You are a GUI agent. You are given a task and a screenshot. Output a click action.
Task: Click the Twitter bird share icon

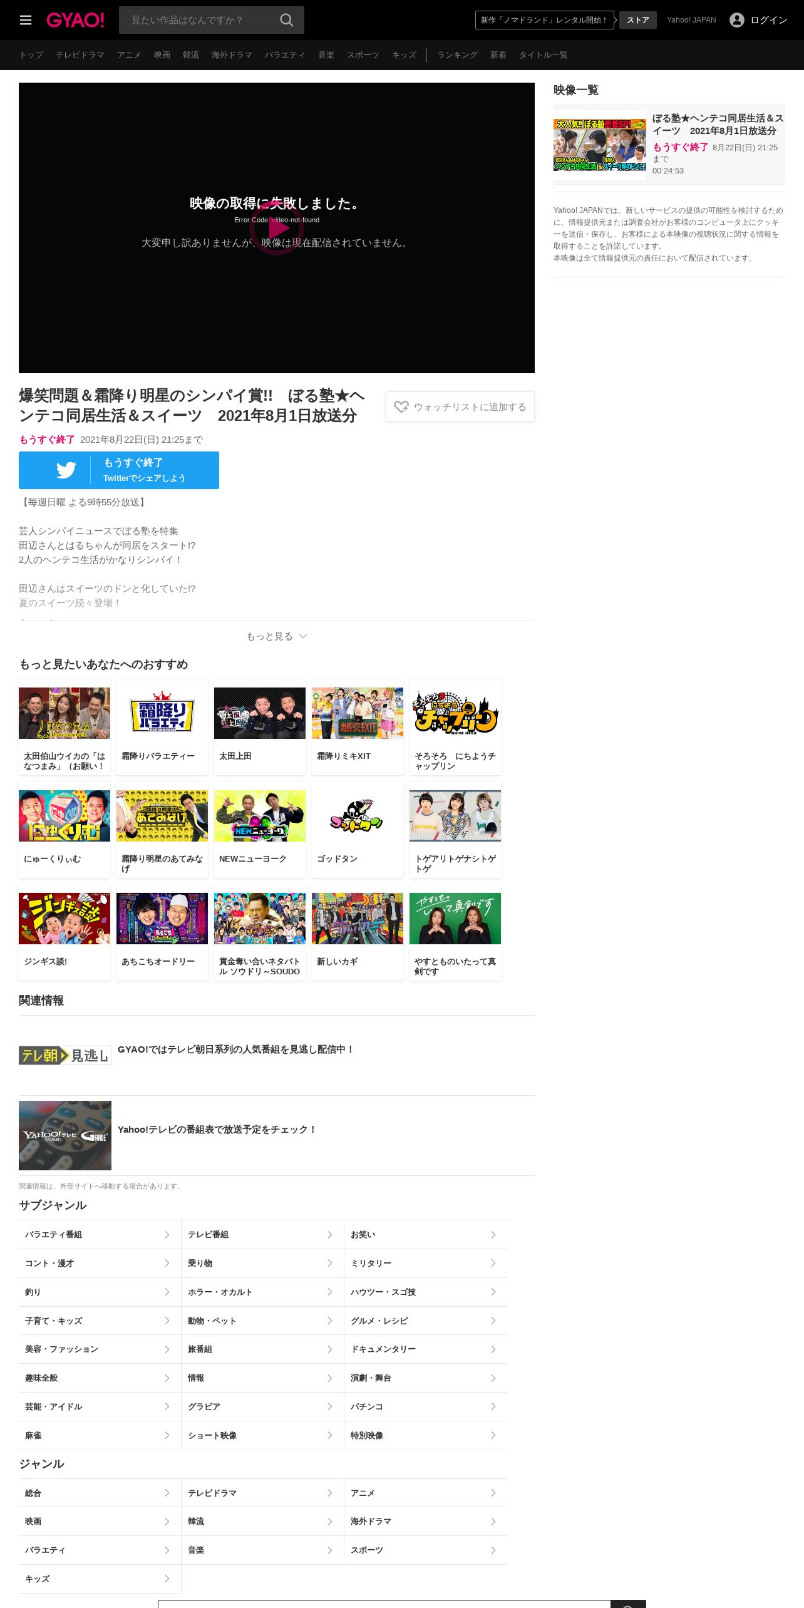coord(66,470)
